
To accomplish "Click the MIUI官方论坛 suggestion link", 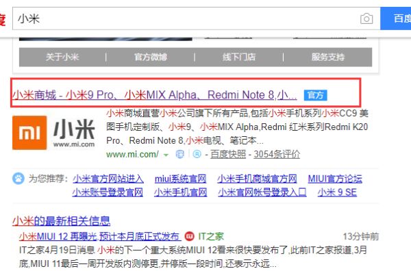I will [335, 179].
